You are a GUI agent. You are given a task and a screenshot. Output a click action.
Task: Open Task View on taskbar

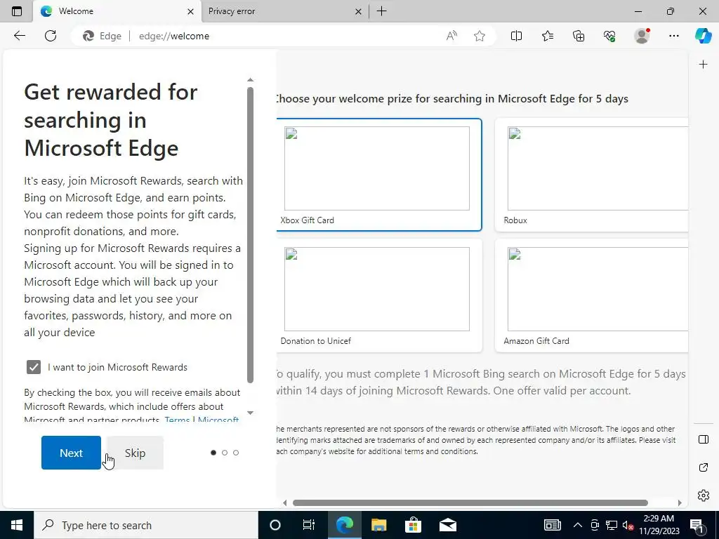(309, 525)
